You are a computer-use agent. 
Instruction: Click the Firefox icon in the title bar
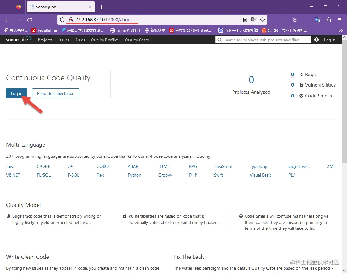[19, 7]
